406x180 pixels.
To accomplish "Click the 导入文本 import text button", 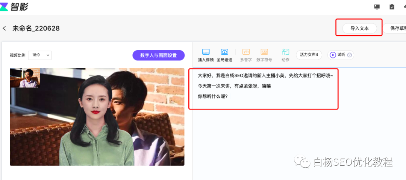I will pyautogui.click(x=359, y=28).
